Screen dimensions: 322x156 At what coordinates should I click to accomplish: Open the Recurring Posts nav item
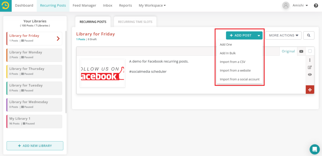pos(53,6)
